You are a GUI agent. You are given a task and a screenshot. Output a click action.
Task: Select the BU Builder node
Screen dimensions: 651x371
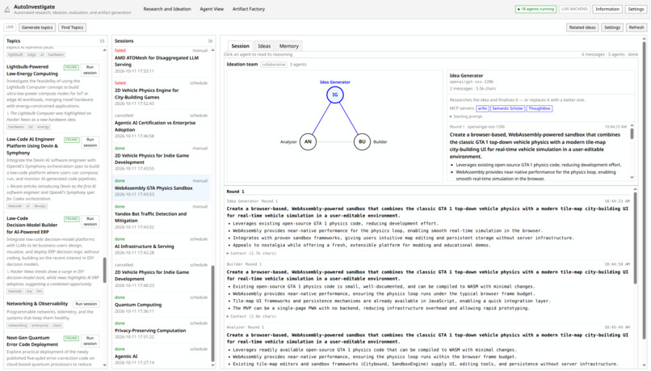coord(362,141)
